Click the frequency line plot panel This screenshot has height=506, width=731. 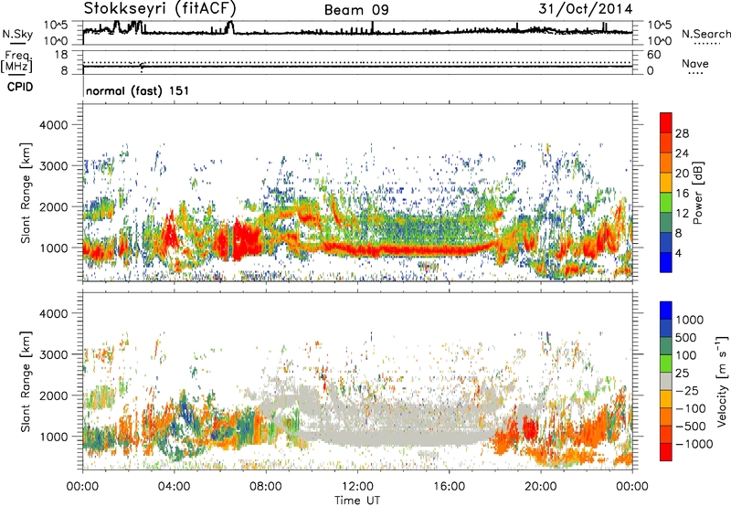357,62
